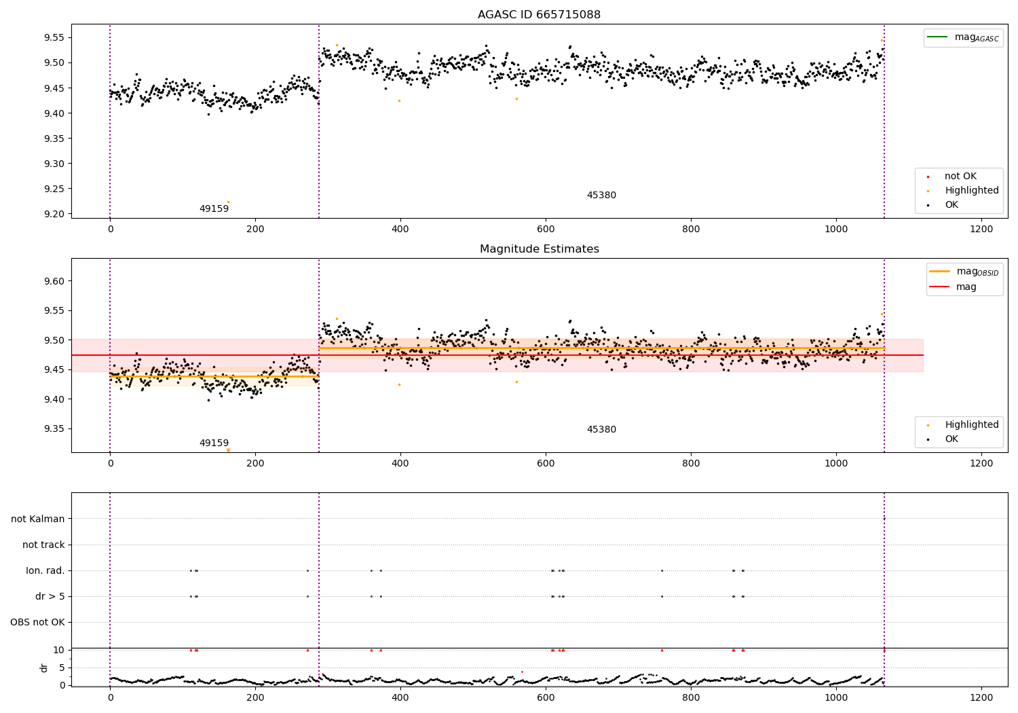Click the 'not Kalman' row label
Image resolution: width=1018 pixels, height=713 pixels.
click(x=38, y=519)
